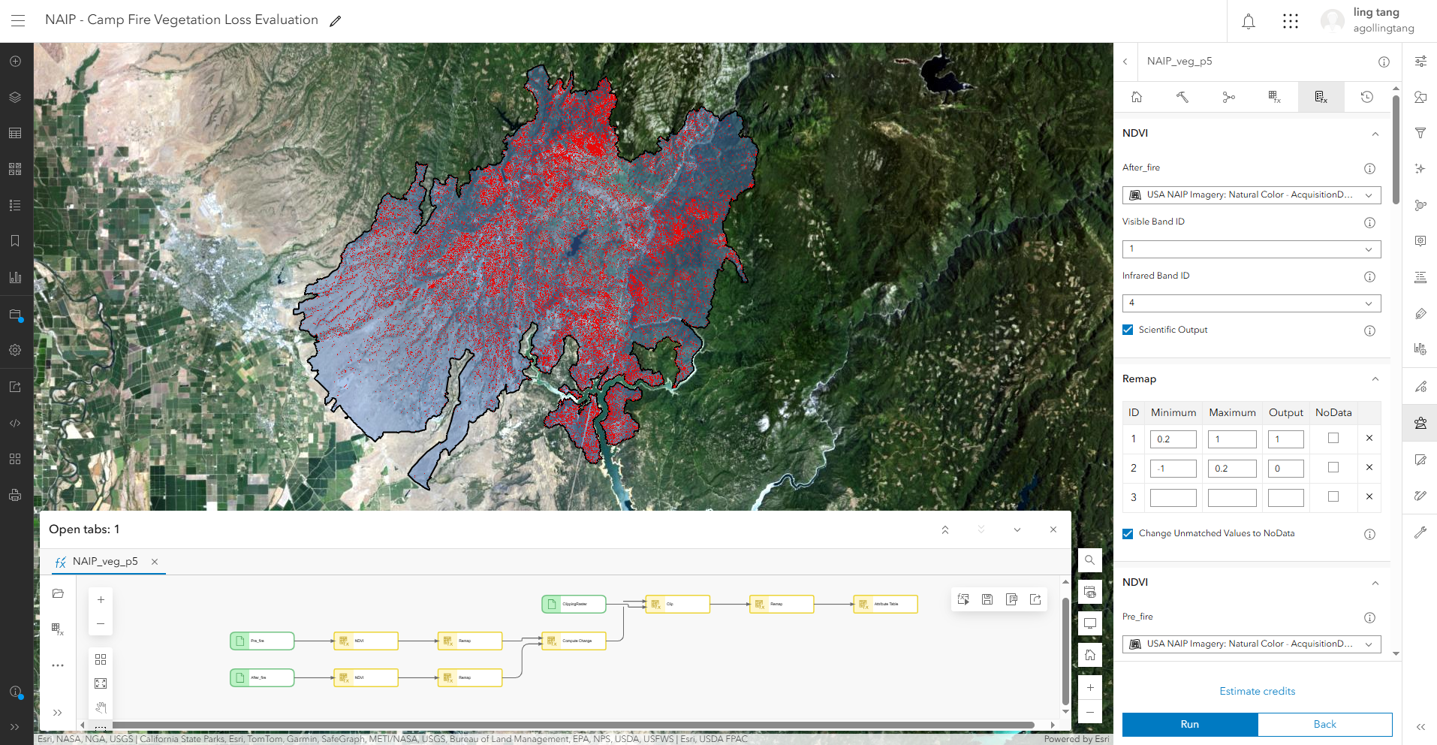The width and height of the screenshot is (1437, 745).
Task: Check NoData for Remap row 2
Action: 1333,467
